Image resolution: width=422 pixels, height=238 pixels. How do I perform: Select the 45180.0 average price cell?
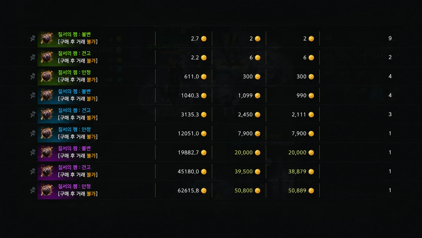[x=188, y=171]
